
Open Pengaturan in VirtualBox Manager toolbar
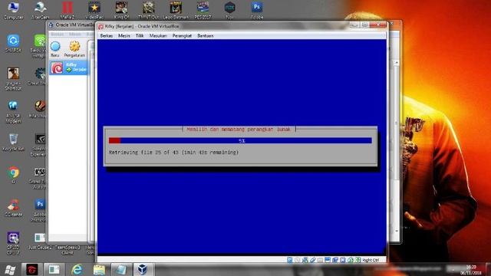(x=74, y=49)
